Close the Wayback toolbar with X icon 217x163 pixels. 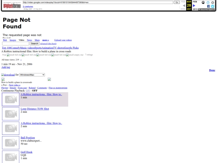pos(213,2)
